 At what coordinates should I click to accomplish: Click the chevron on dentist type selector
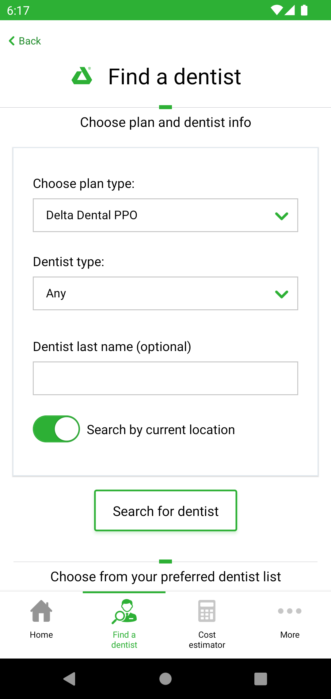[282, 294]
